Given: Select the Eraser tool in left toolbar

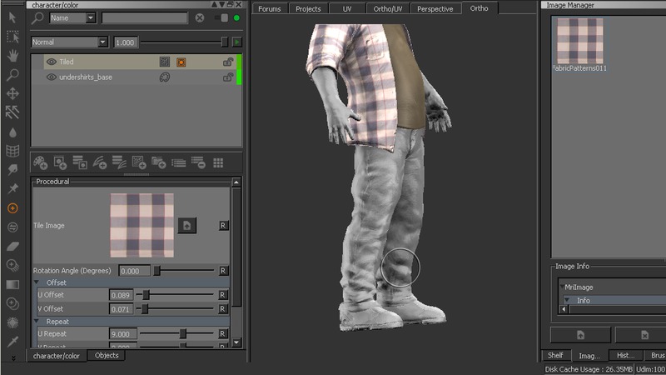Looking at the screenshot, I should [x=12, y=246].
